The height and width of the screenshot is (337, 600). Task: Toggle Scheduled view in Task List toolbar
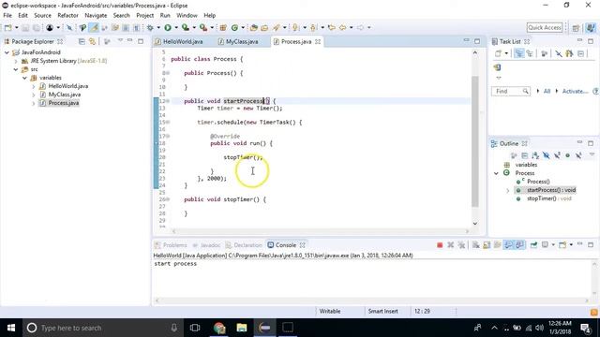[530, 53]
